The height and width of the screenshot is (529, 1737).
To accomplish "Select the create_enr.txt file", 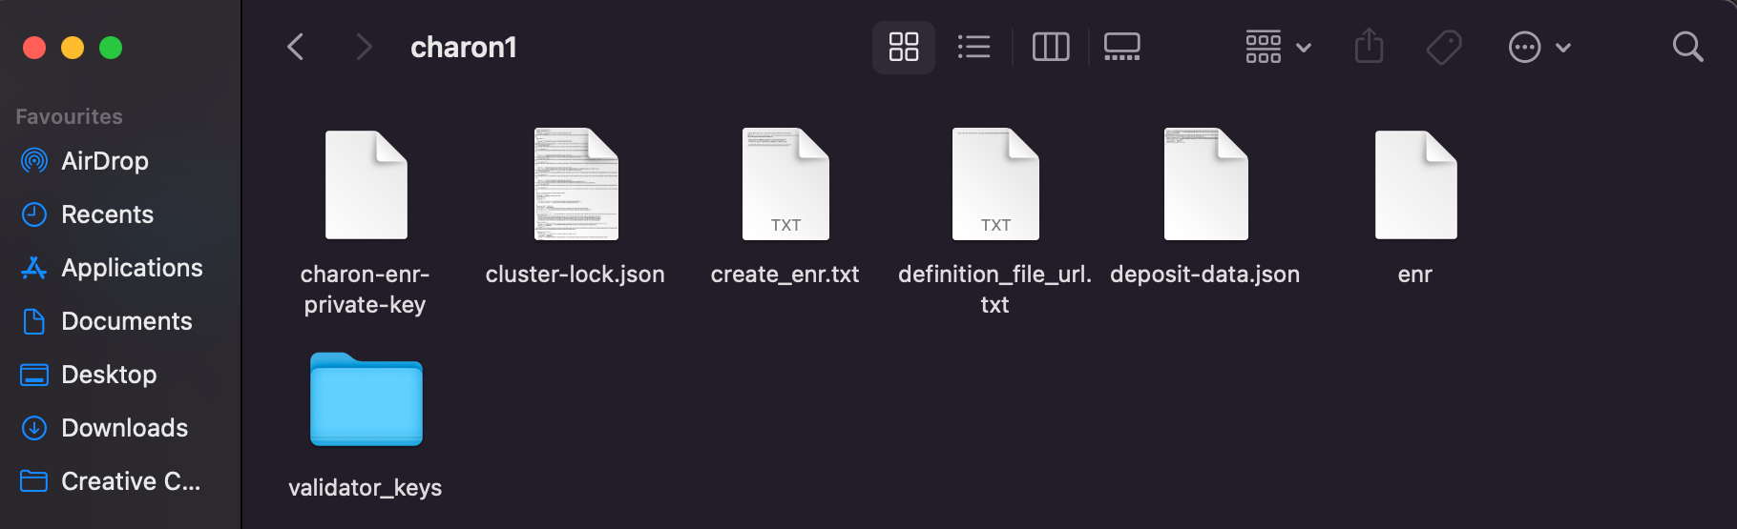I will tap(785, 185).
